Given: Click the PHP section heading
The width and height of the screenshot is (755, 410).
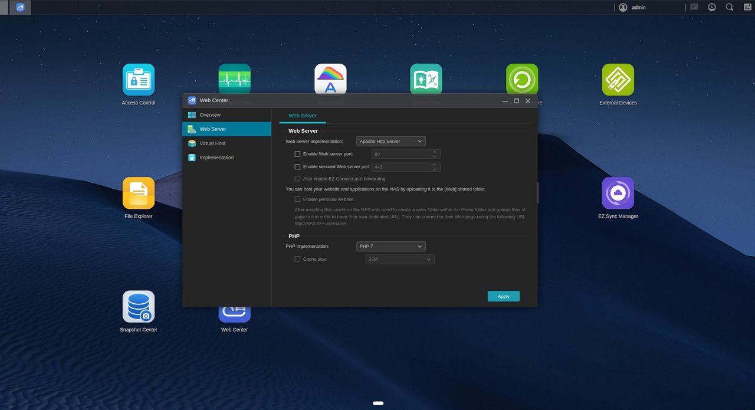Looking at the screenshot, I should click(x=294, y=236).
